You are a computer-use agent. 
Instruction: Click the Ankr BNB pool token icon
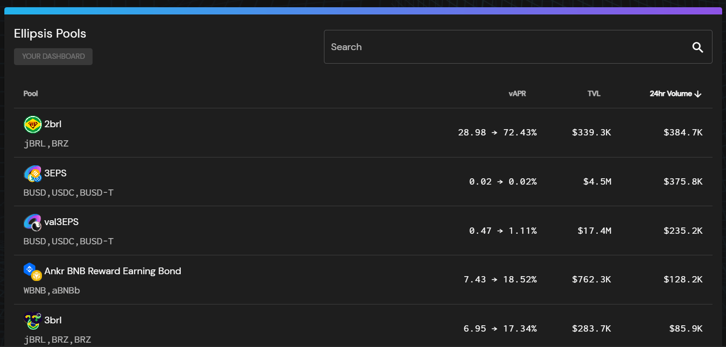(x=32, y=272)
